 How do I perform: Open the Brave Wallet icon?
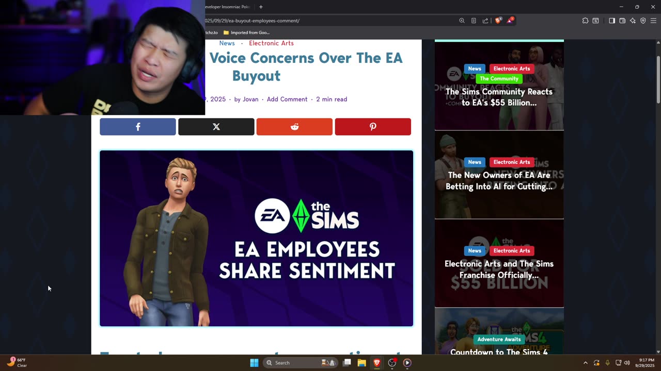622,21
